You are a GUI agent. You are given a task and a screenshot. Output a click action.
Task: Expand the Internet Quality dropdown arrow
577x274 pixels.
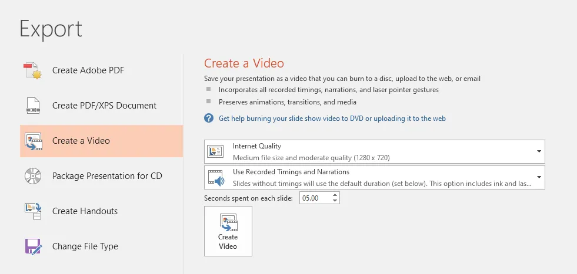(x=539, y=151)
